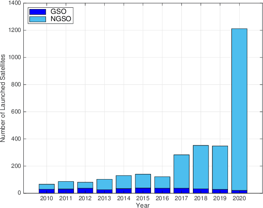This screenshot has width=263, height=208.
Task: Click the 'Year' x-axis title
Action: point(143,205)
